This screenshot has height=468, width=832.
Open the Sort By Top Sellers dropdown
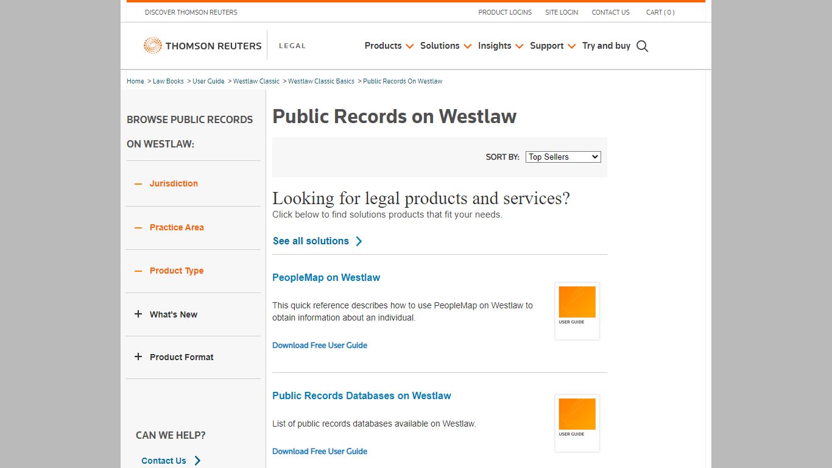coord(563,157)
